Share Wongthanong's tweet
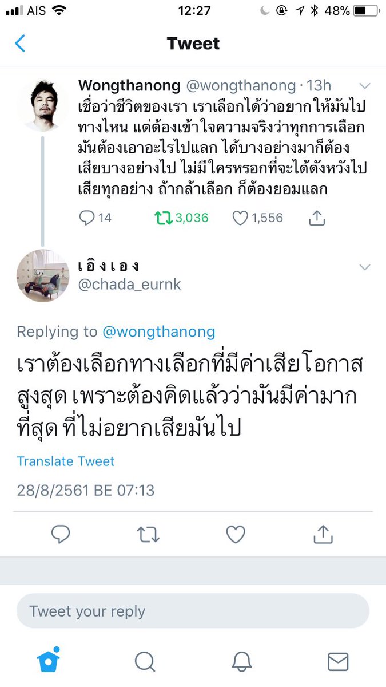The height and width of the screenshot is (687, 386). tap(317, 217)
